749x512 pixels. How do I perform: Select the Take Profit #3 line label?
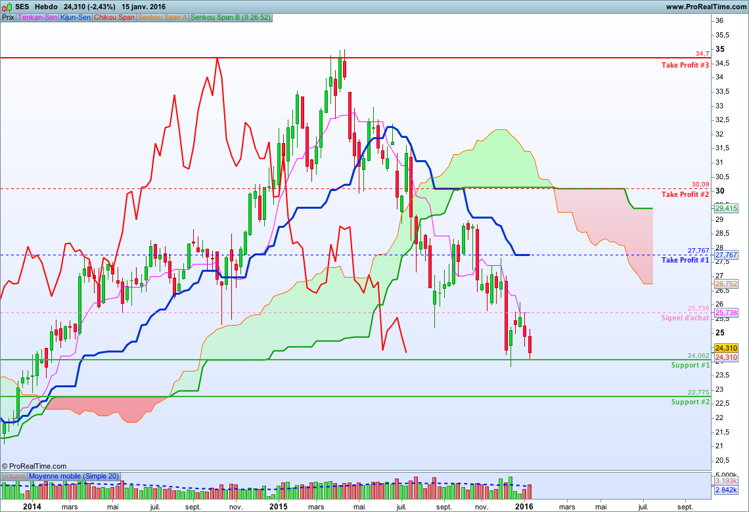[x=685, y=65]
